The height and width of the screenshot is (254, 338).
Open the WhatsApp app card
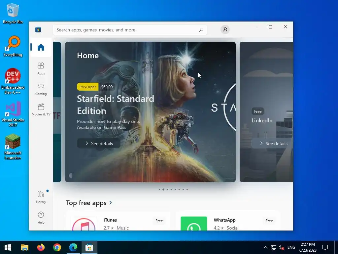(228, 221)
